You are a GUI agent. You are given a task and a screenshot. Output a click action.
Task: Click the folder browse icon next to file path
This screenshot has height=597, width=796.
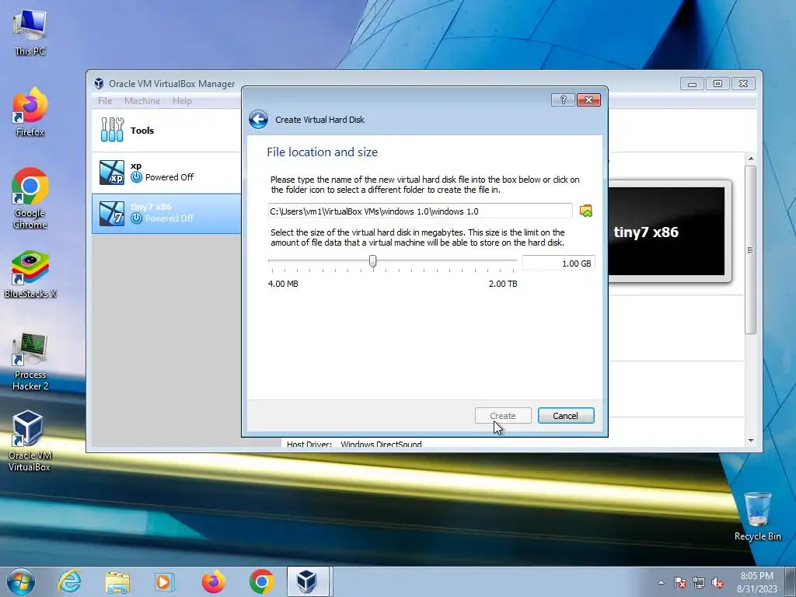[x=586, y=211]
